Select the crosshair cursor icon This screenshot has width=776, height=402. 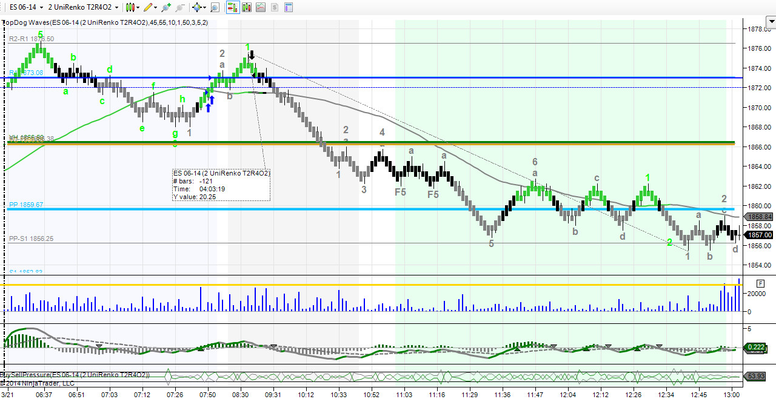pos(196,8)
